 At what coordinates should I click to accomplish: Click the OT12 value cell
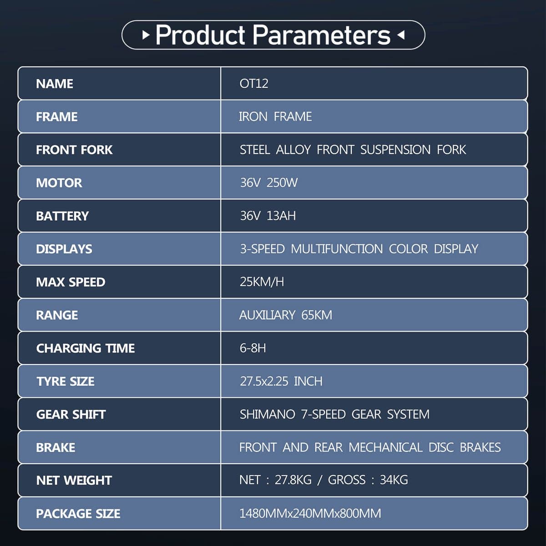[x=374, y=83]
